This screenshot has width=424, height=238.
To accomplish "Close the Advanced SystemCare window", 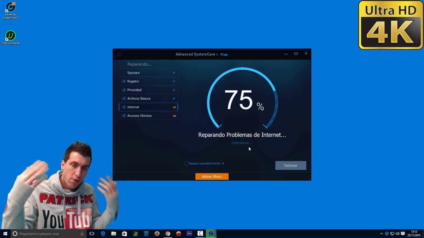I will [x=306, y=54].
